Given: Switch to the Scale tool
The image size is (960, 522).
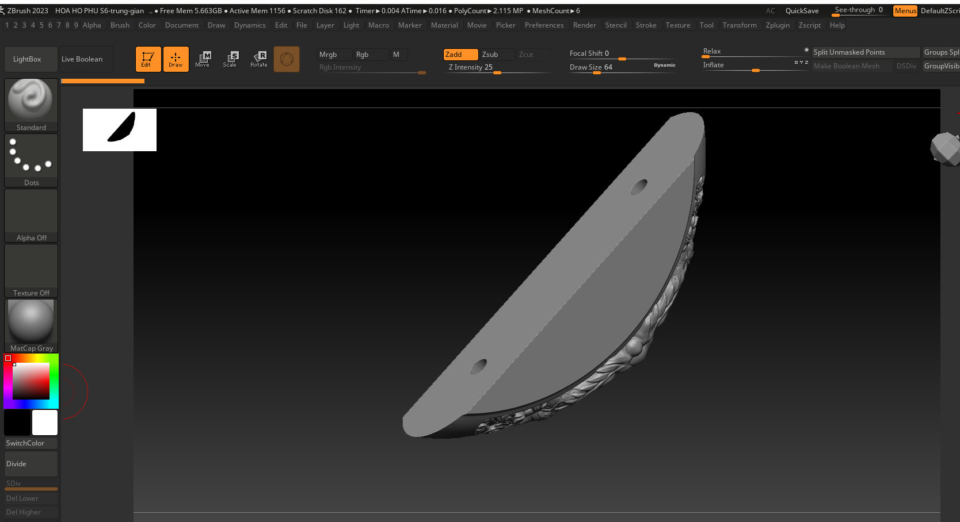Looking at the screenshot, I should [230, 59].
